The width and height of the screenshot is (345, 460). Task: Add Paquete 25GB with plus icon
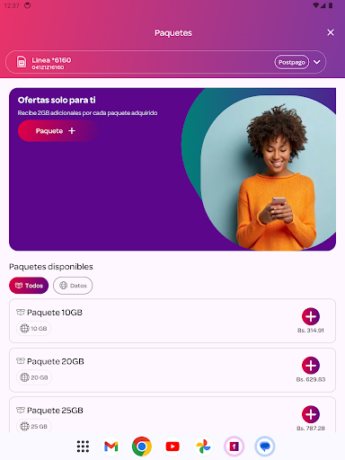(x=311, y=414)
